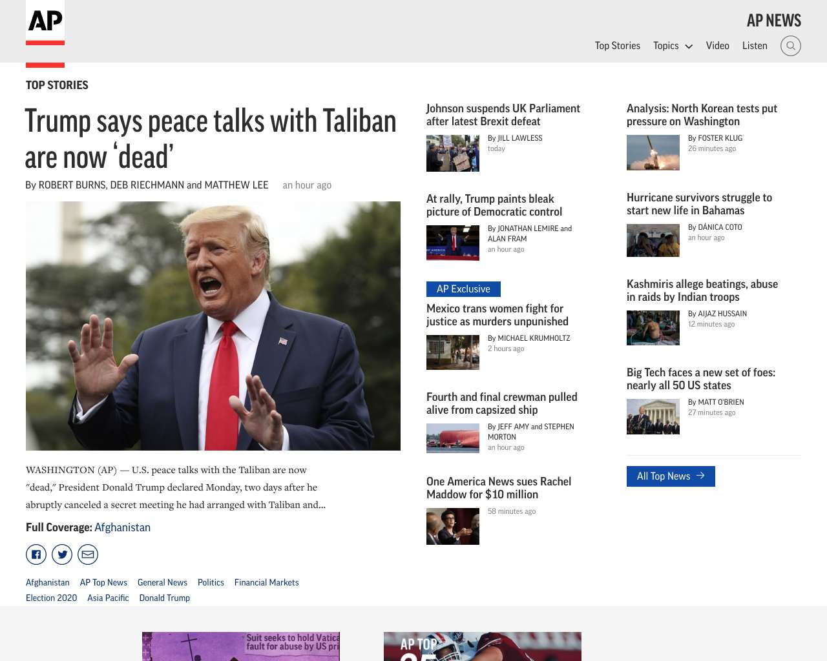Share main story on Facebook
The image size is (827, 661).
tap(36, 554)
